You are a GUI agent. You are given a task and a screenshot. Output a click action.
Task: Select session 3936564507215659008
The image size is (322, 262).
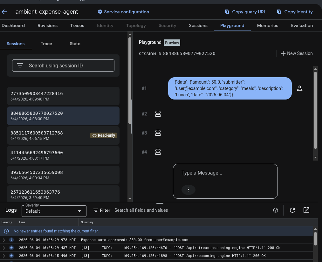[63, 175]
